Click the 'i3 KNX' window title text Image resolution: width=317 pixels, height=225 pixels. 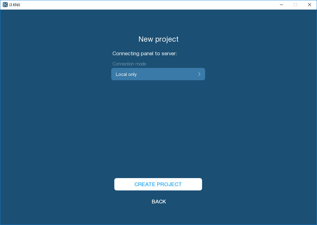tap(15, 5)
